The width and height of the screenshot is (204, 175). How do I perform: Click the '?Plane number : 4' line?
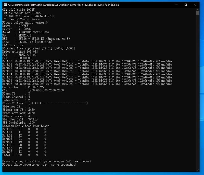pyautogui.click(x=16, y=116)
